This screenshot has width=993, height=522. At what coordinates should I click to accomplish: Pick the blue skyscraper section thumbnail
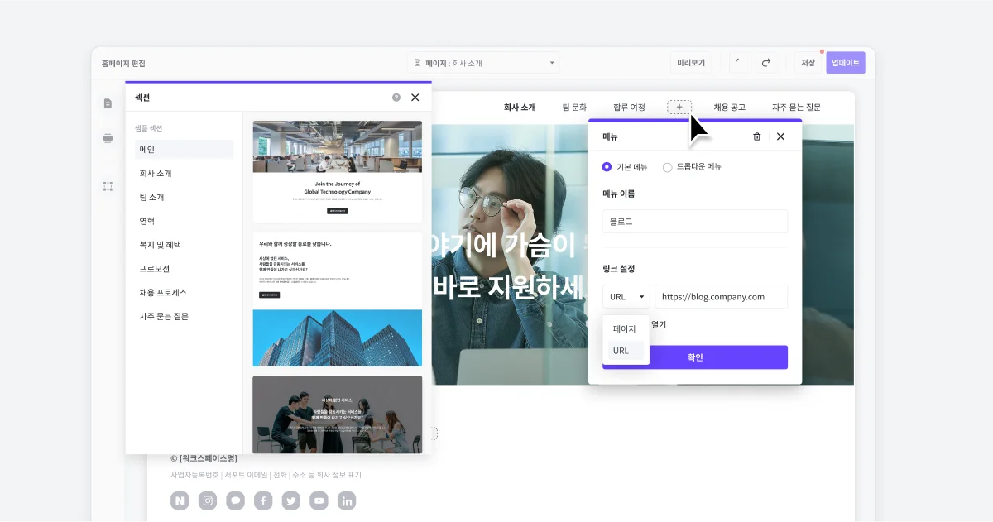[x=338, y=299]
